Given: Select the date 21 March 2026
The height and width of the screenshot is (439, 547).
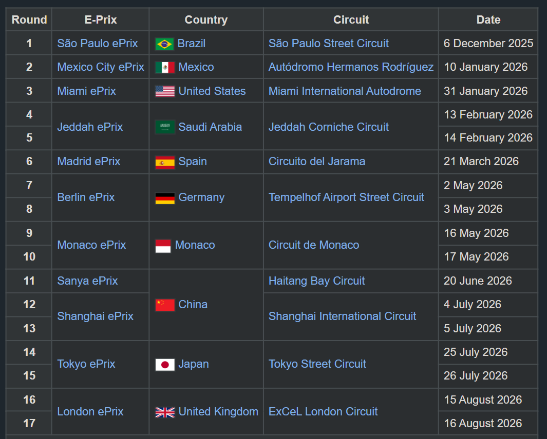Looking at the screenshot, I should (481, 162).
